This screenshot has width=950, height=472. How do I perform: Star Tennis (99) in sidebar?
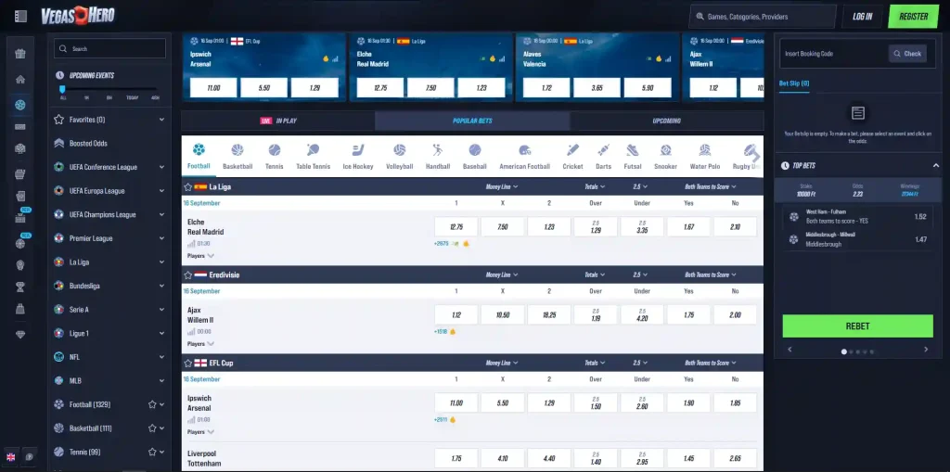(152, 452)
